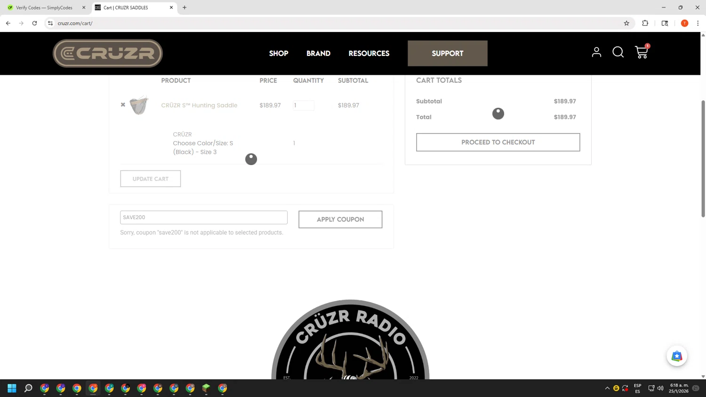The height and width of the screenshot is (397, 706).
Task: Click the browser back arrow
Action: tap(8, 23)
